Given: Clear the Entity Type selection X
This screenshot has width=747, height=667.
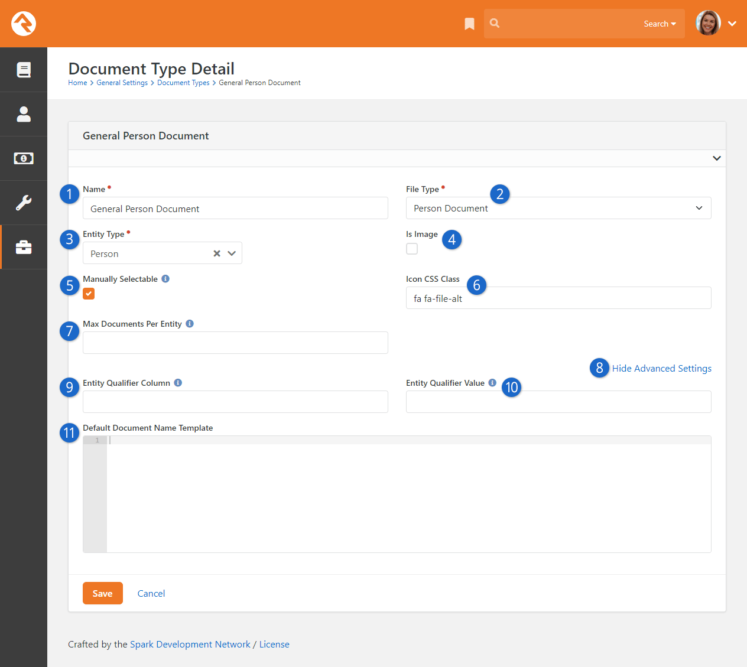Looking at the screenshot, I should (217, 253).
